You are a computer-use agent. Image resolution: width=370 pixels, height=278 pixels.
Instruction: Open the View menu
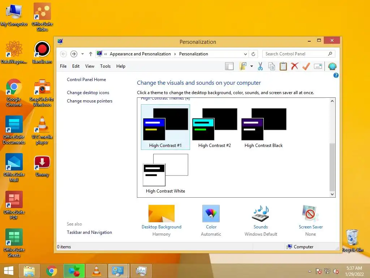tap(90, 66)
